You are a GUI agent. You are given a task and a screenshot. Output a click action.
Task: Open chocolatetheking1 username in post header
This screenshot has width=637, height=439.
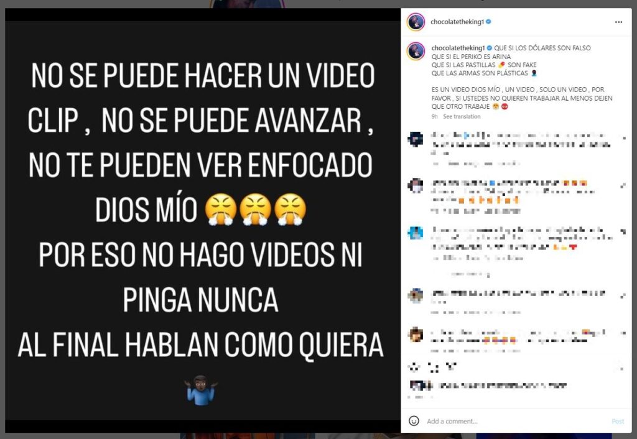pos(457,22)
